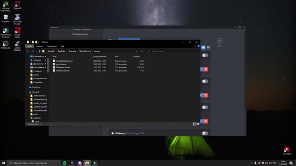Select grid view icon in BetterDiscord themes
The width and height of the screenshot is (296, 166).
pos(209,47)
